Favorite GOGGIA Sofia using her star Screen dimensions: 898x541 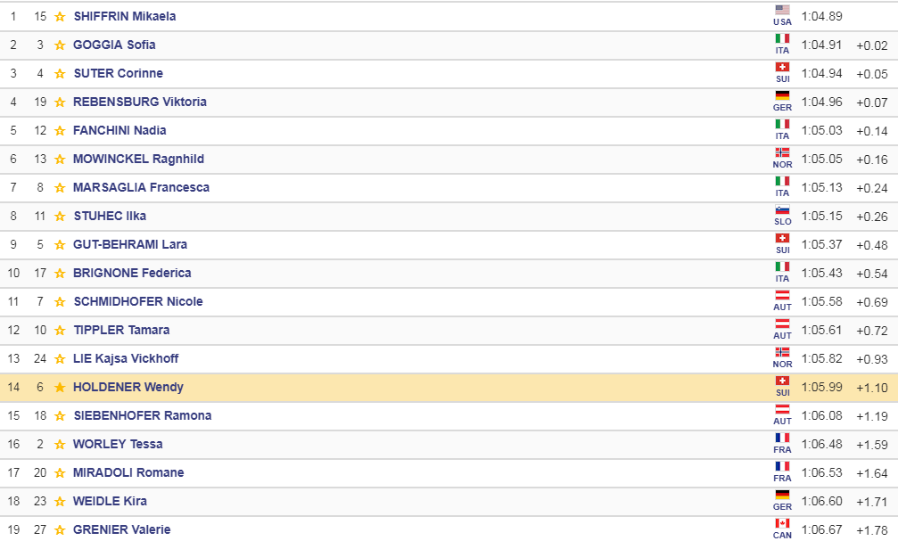pyautogui.click(x=60, y=45)
